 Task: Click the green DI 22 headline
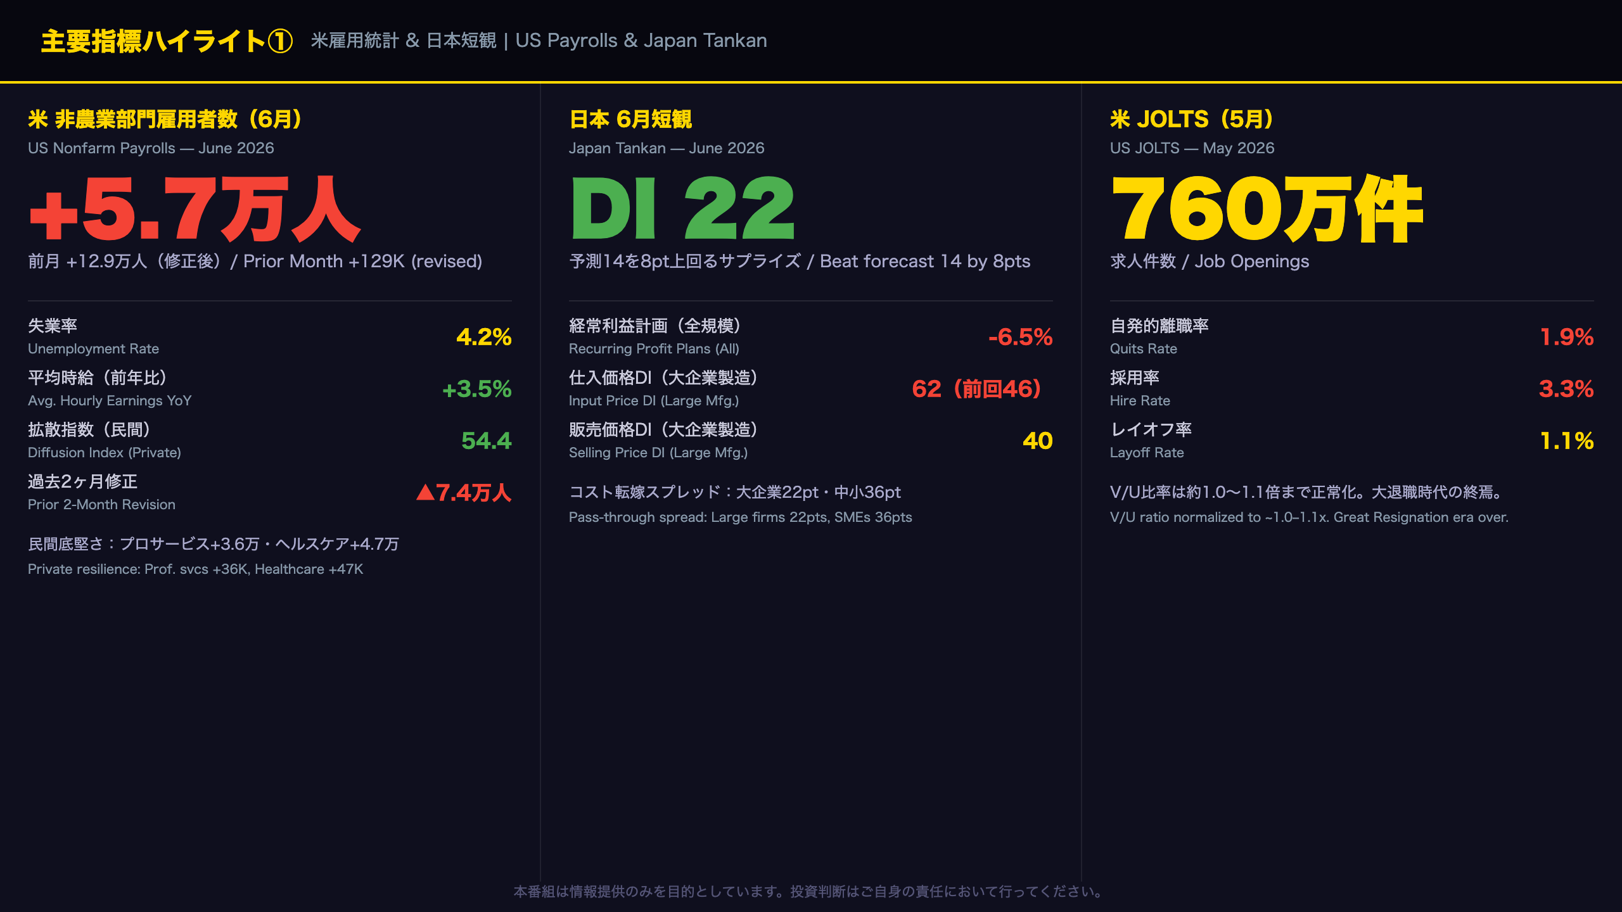coord(682,209)
